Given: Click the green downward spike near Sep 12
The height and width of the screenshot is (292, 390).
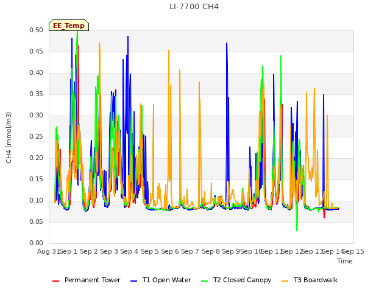Looking at the screenshot, I should tap(297, 230).
